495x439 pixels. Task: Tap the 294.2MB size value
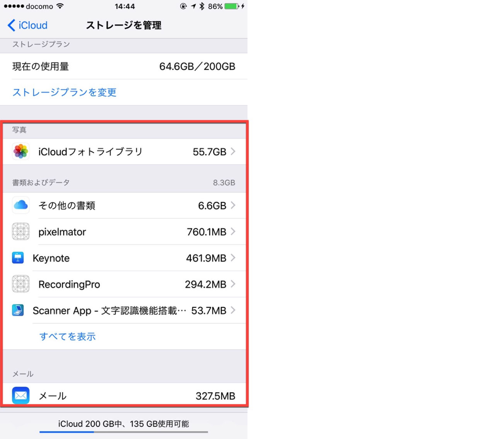[206, 284]
